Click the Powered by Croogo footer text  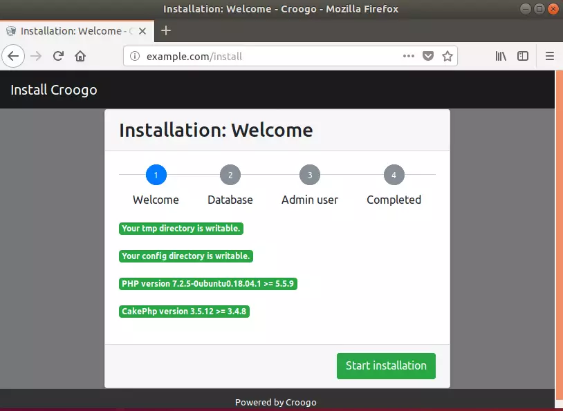click(x=276, y=403)
